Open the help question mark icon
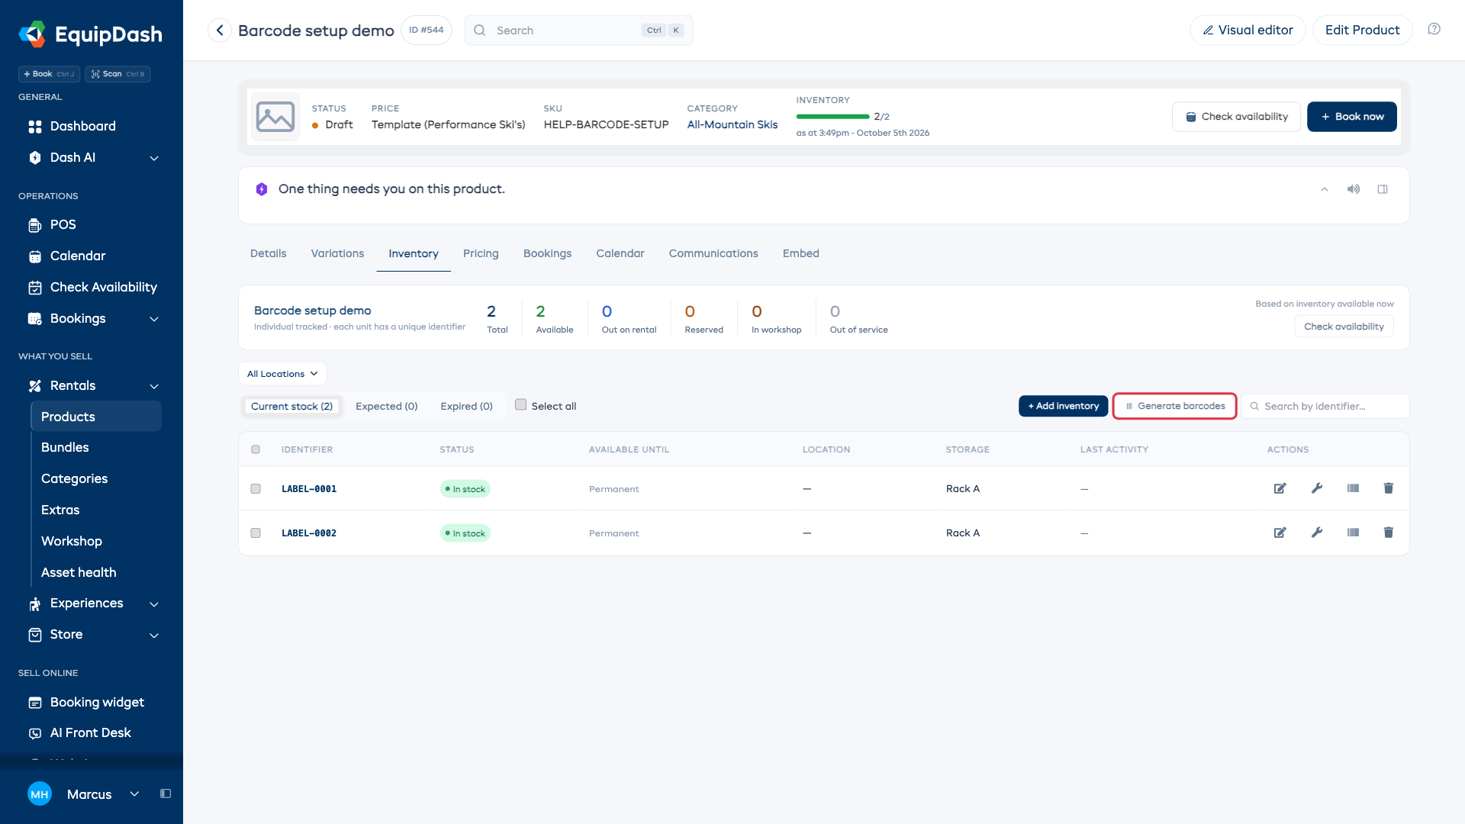Image resolution: width=1465 pixels, height=824 pixels. click(1434, 29)
